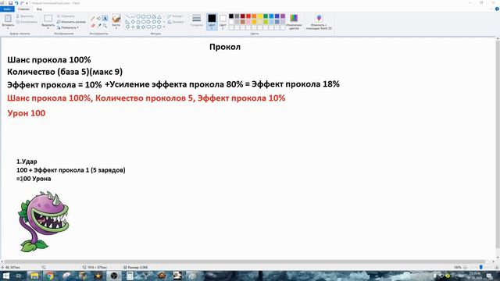Open the notification center icon
The image size is (500, 281).
[489, 276]
